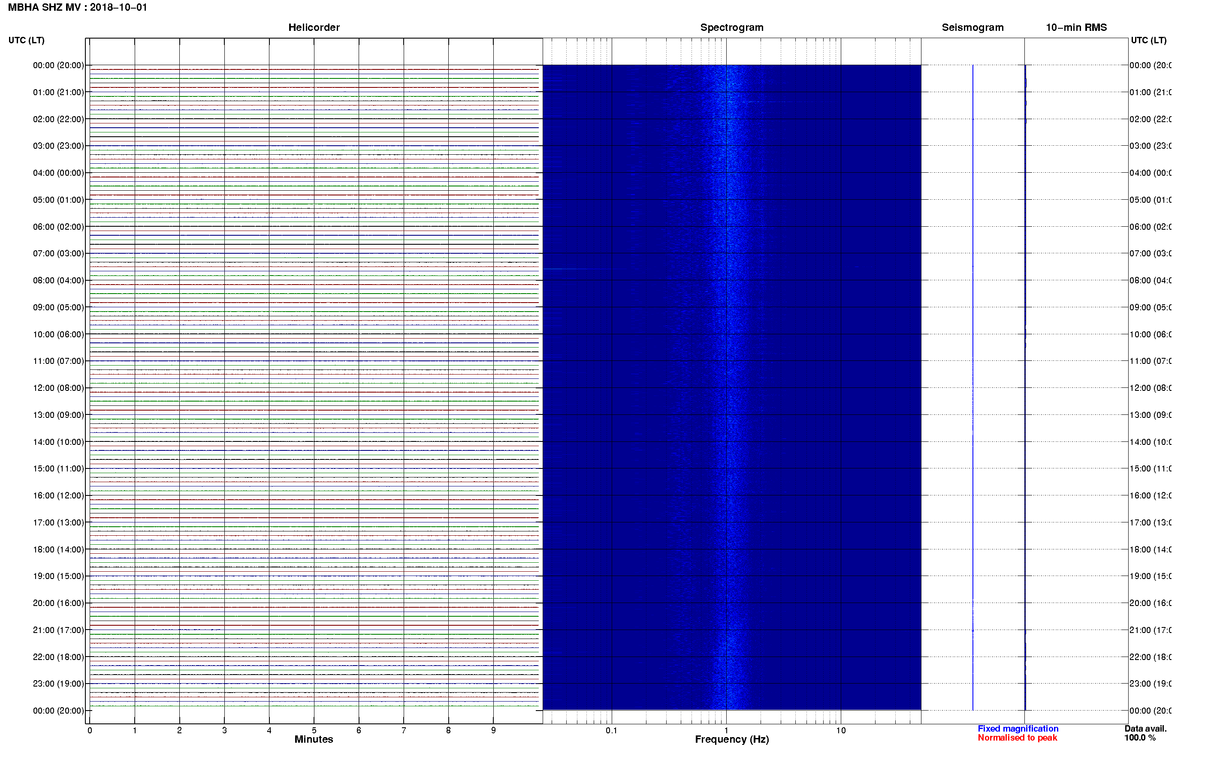The image size is (1220, 762).
Task: Click the 'Data avail.' label
Action: coord(1145,729)
